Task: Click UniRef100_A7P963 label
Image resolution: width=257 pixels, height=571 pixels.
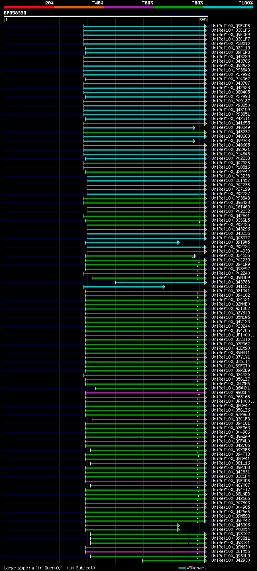Action: 230,414
